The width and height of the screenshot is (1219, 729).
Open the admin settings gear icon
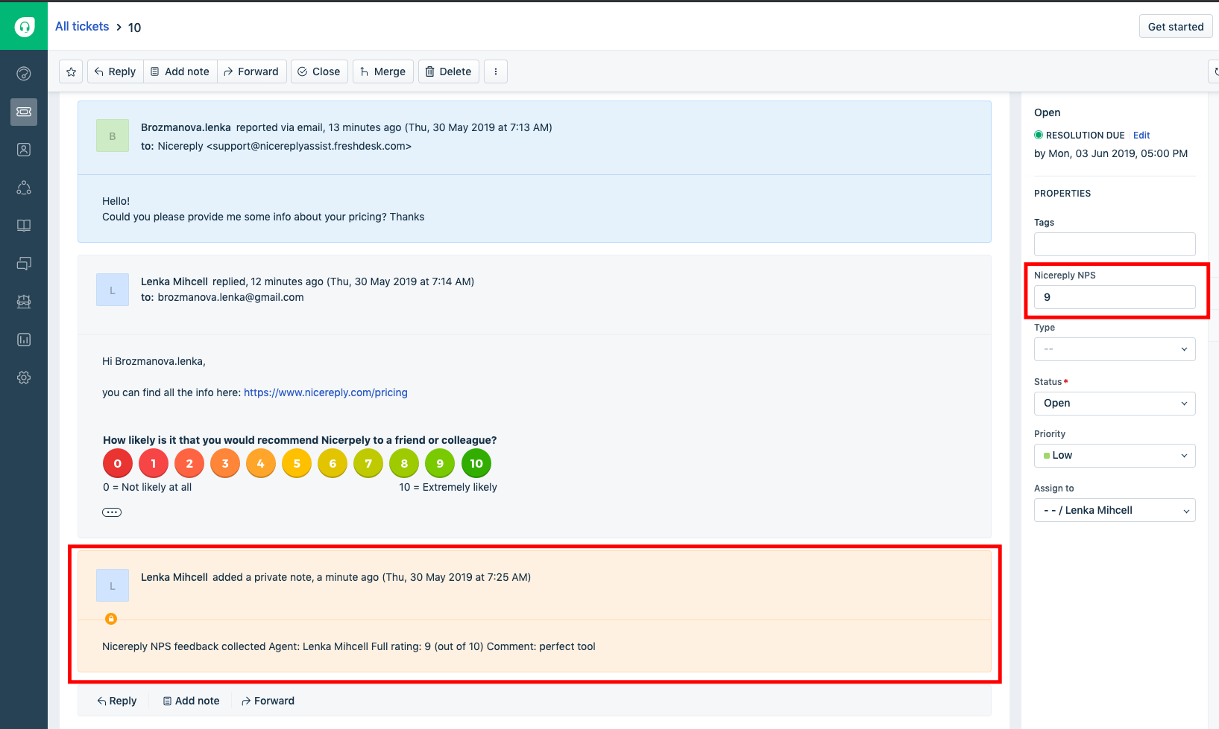(x=24, y=378)
